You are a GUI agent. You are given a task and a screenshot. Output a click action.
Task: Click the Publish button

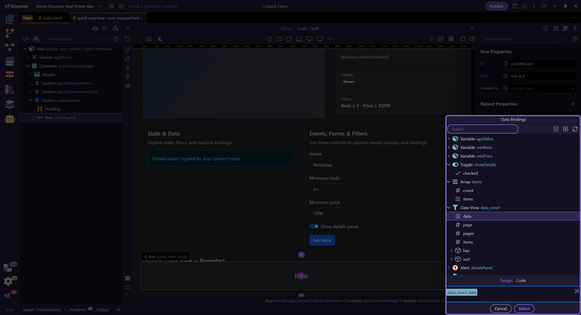(496, 6)
